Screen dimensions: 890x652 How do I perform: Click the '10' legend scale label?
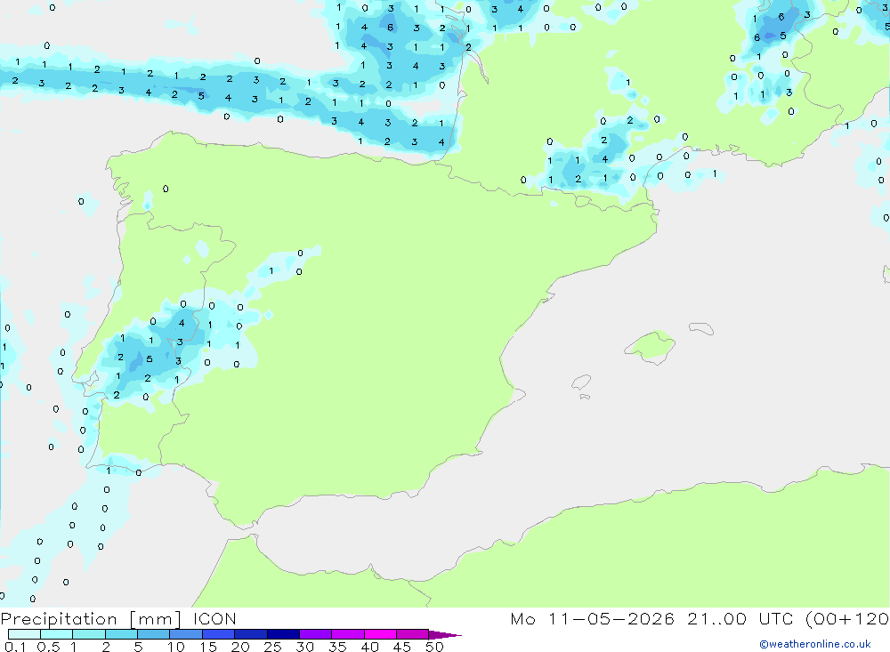pos(176,647)
